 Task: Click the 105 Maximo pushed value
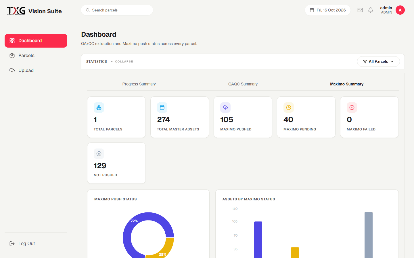227,120
